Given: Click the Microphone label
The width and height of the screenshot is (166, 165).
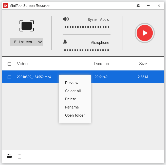Looking at the screenshot, I should pos(100,43).
